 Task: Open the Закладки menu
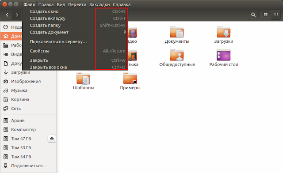(99, 4)
